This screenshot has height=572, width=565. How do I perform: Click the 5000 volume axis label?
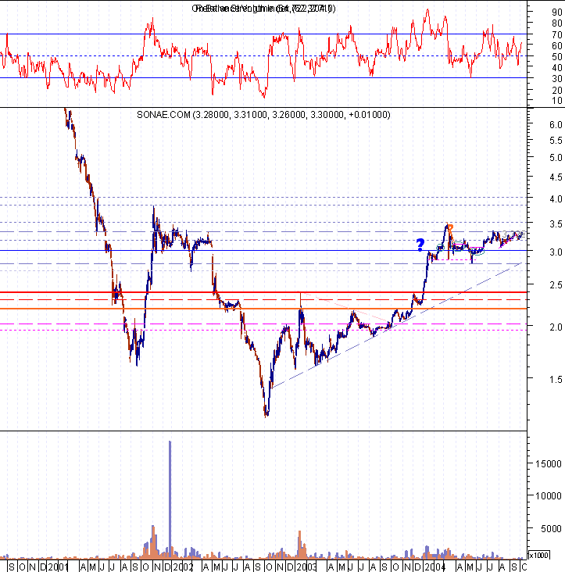(551, 528)
